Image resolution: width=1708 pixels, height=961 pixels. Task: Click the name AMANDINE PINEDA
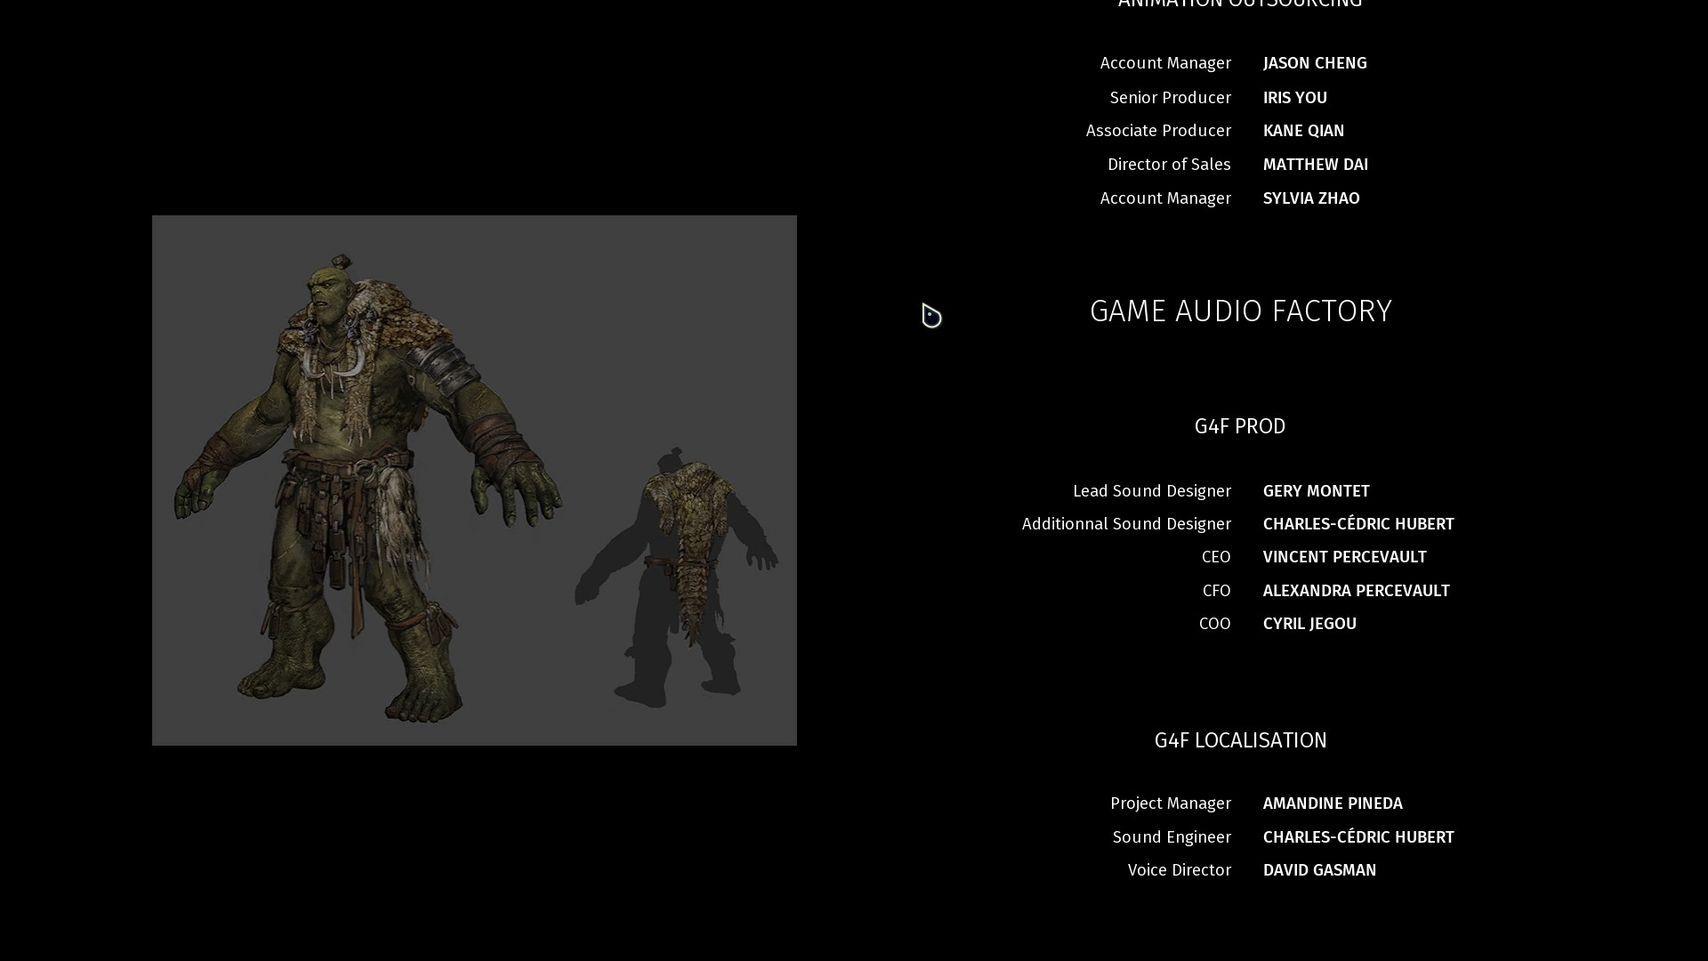pos(1332,804)
